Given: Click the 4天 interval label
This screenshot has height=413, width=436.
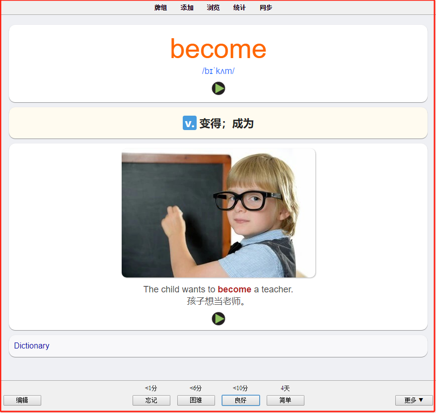Looking at the screenshot, I should click(286, 388).
